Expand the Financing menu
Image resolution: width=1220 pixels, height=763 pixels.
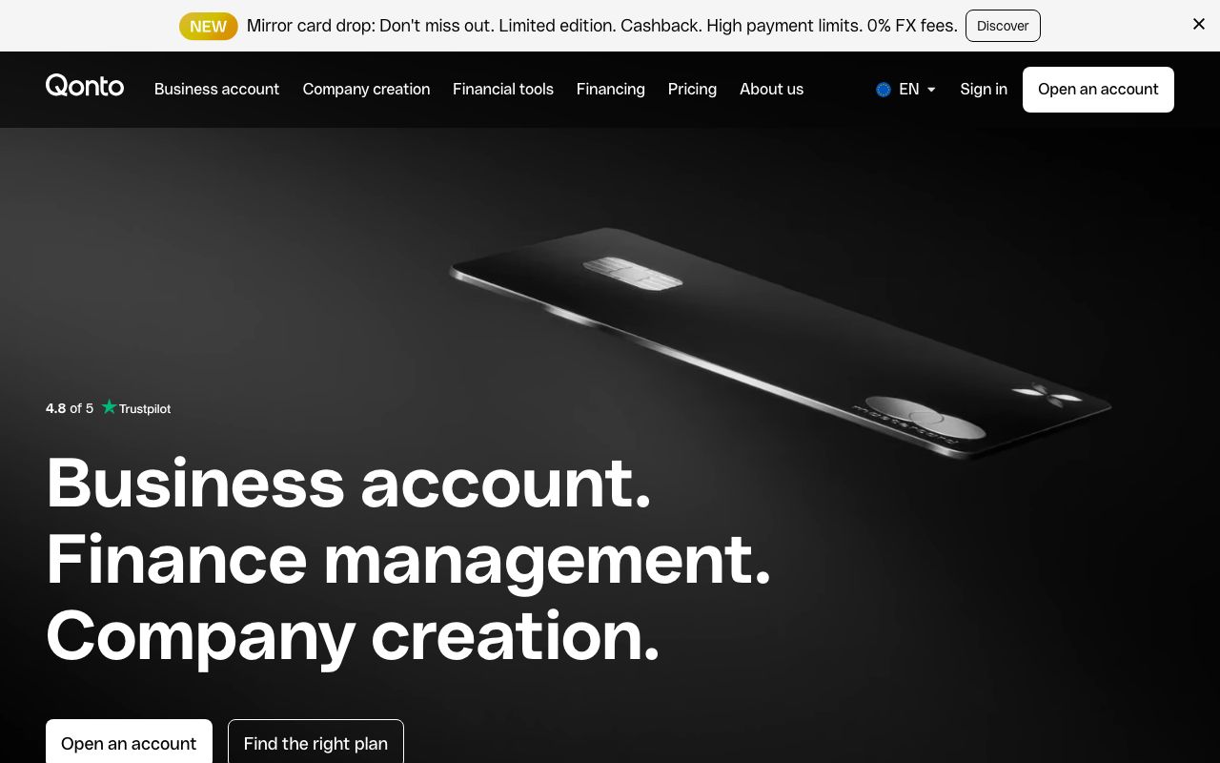[x=611, y=89]
